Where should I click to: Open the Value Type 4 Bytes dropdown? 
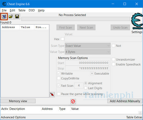[x=88, y=52]
